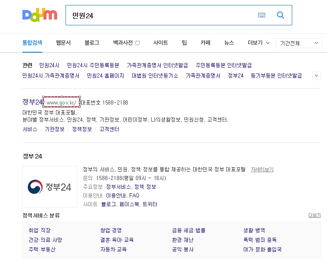The width and height of the screenshot is (327, 263).
Task: Open the 팁 tab
Action: click(184, 43)
